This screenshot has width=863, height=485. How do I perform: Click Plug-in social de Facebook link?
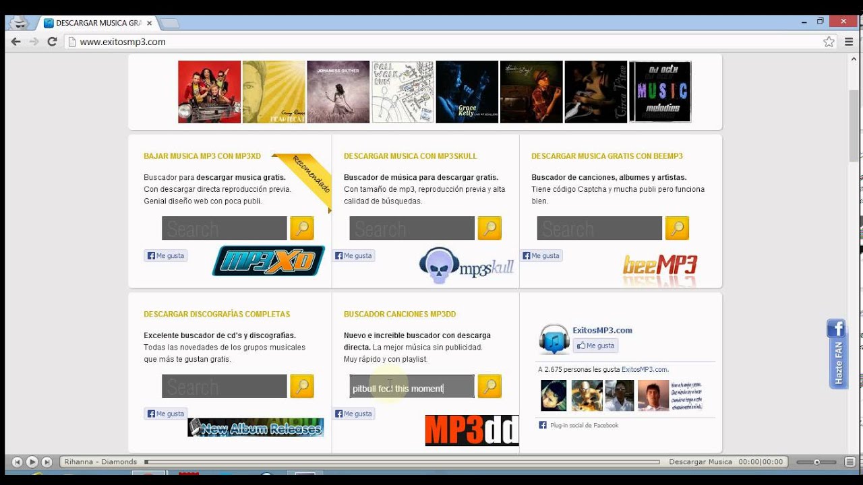point(584,425)
